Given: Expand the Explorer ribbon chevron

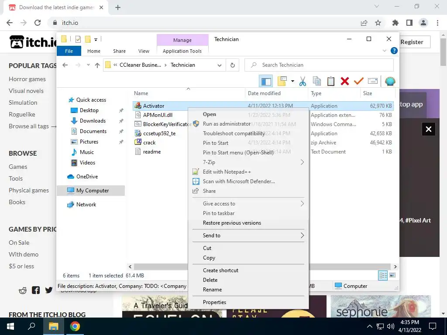Looking at the screenshot, I should click(x=384, y=51).
